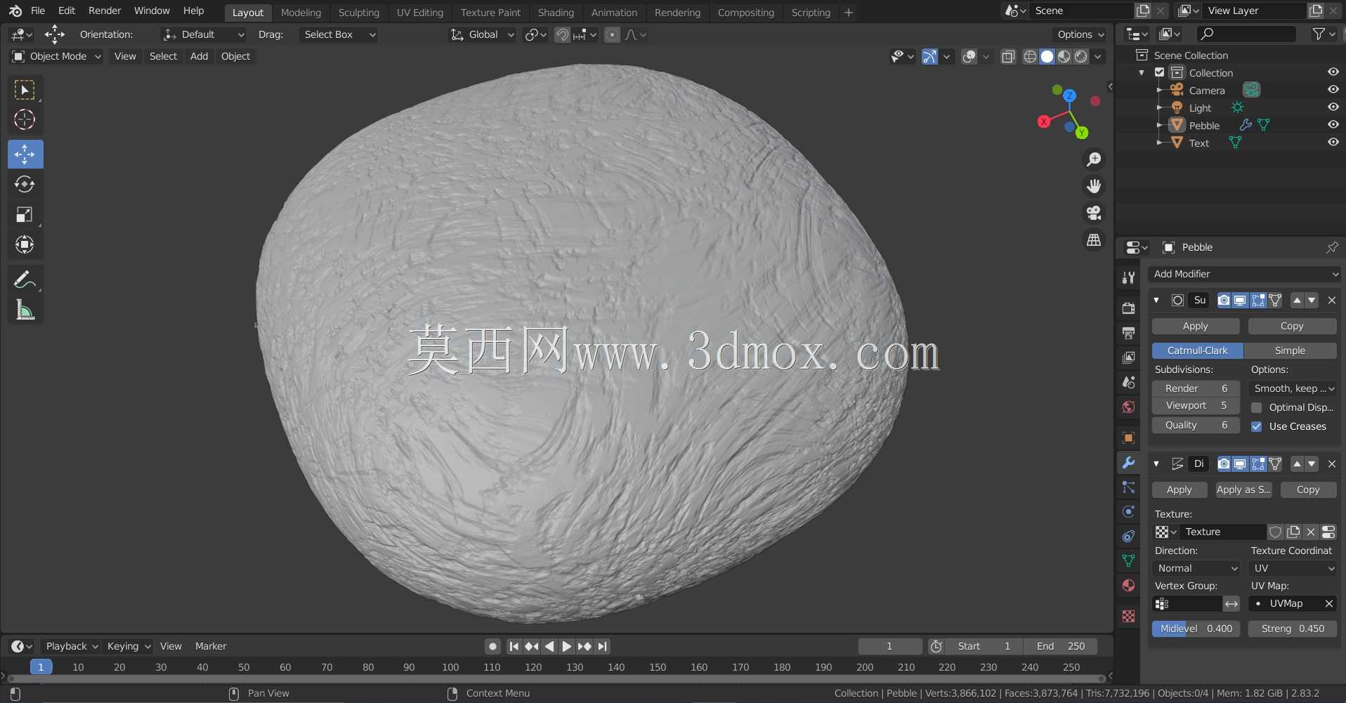Remove the Displace modifier
Image resolution: width=1346 pixels, height=703 pixels.
pyautogui.click(x=1331, y=464)
